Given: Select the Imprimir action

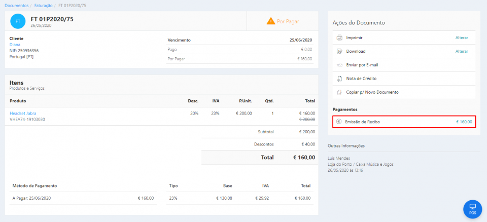Looking at the screenshot, I should pyautogui.click(x=404, y=38).
